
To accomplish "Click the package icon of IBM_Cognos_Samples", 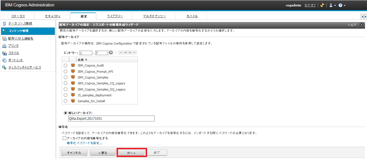I will click(x=73, y=77).
